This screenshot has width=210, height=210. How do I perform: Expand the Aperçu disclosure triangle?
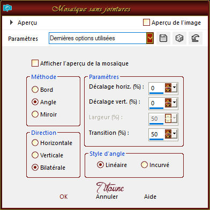click(x=11, y=23)
